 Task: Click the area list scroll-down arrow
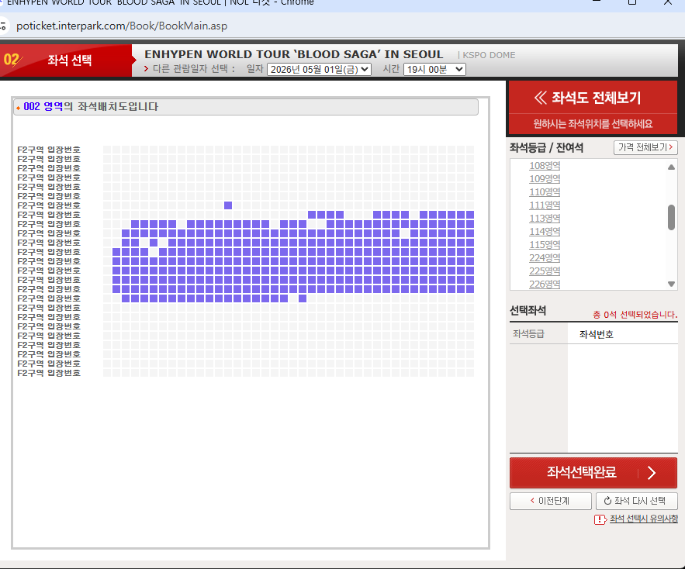(672, 284)
